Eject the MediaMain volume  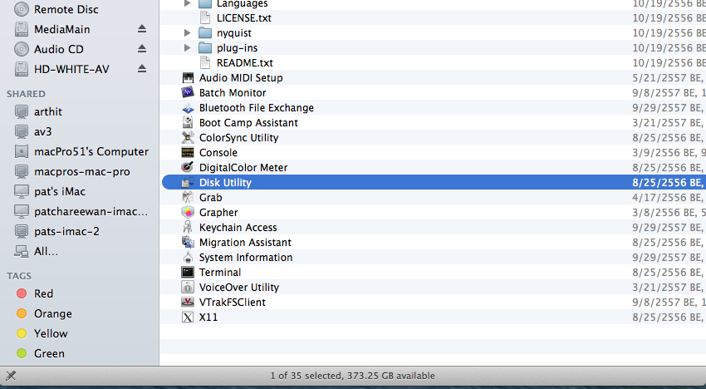tap(142, 29)
